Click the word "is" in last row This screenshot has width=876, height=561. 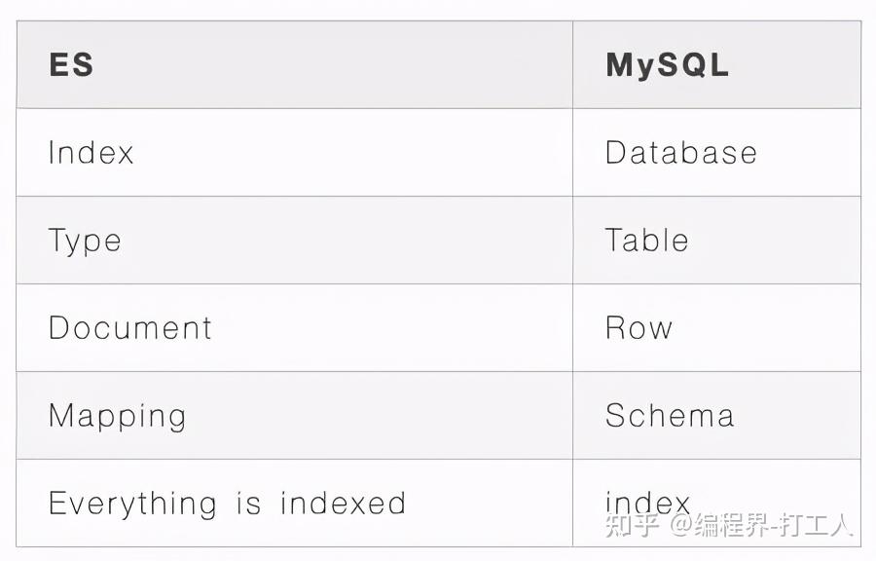click(x=248, y=504)
